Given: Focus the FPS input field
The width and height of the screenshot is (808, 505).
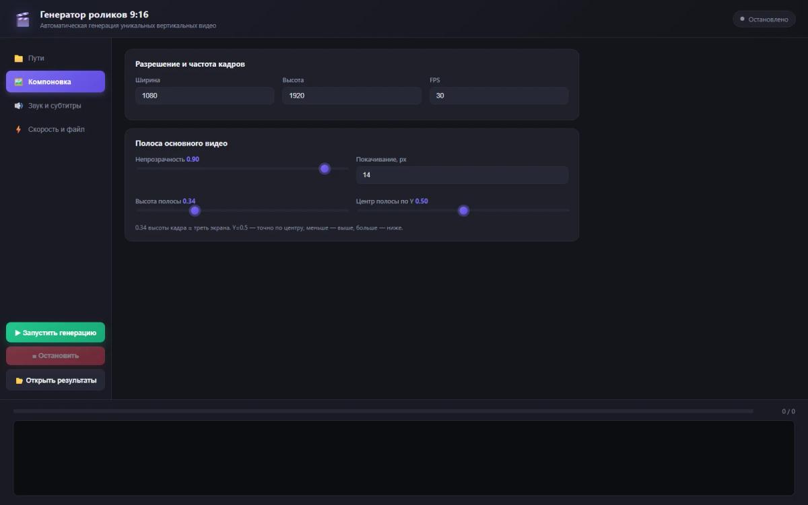Looking at the screenshot, I should coord(499,96).
